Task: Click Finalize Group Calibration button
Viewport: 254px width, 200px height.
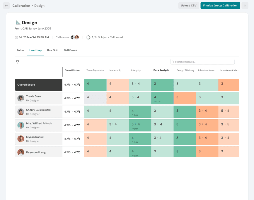Action: click(220, 6)
